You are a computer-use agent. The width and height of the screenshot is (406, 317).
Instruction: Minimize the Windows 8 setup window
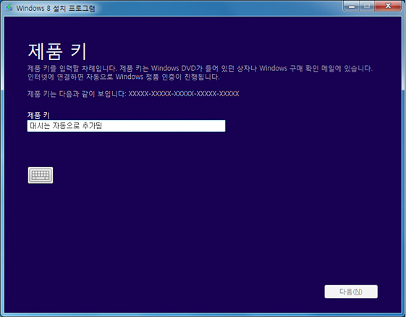[351, 7]
